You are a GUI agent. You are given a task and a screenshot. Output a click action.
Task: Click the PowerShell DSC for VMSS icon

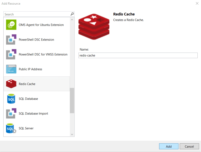pyautogui.click(x=11, y=54)
